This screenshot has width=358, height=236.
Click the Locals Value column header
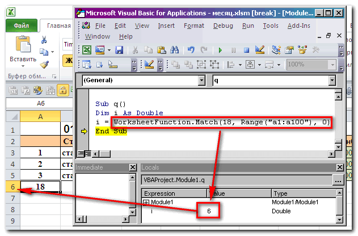[x=239, y=193]
